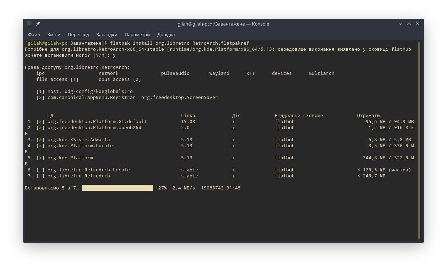Image resolution: width=447 pixels, height=270 pixels.
Task: Click the 2,4 MB/s download speed
Action: coord(184,188)
